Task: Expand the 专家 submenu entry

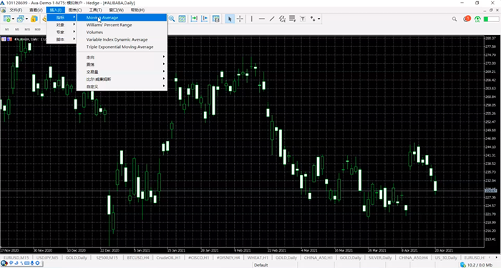Action: (x=62, y=32)
